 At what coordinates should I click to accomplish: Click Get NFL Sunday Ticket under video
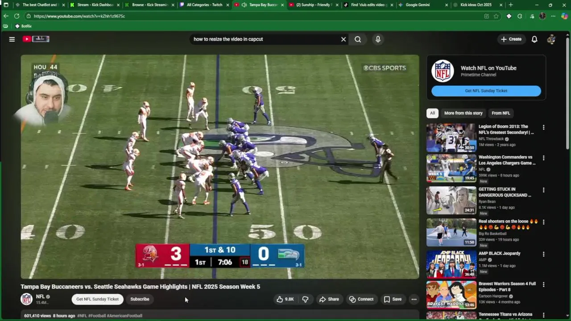97,299
